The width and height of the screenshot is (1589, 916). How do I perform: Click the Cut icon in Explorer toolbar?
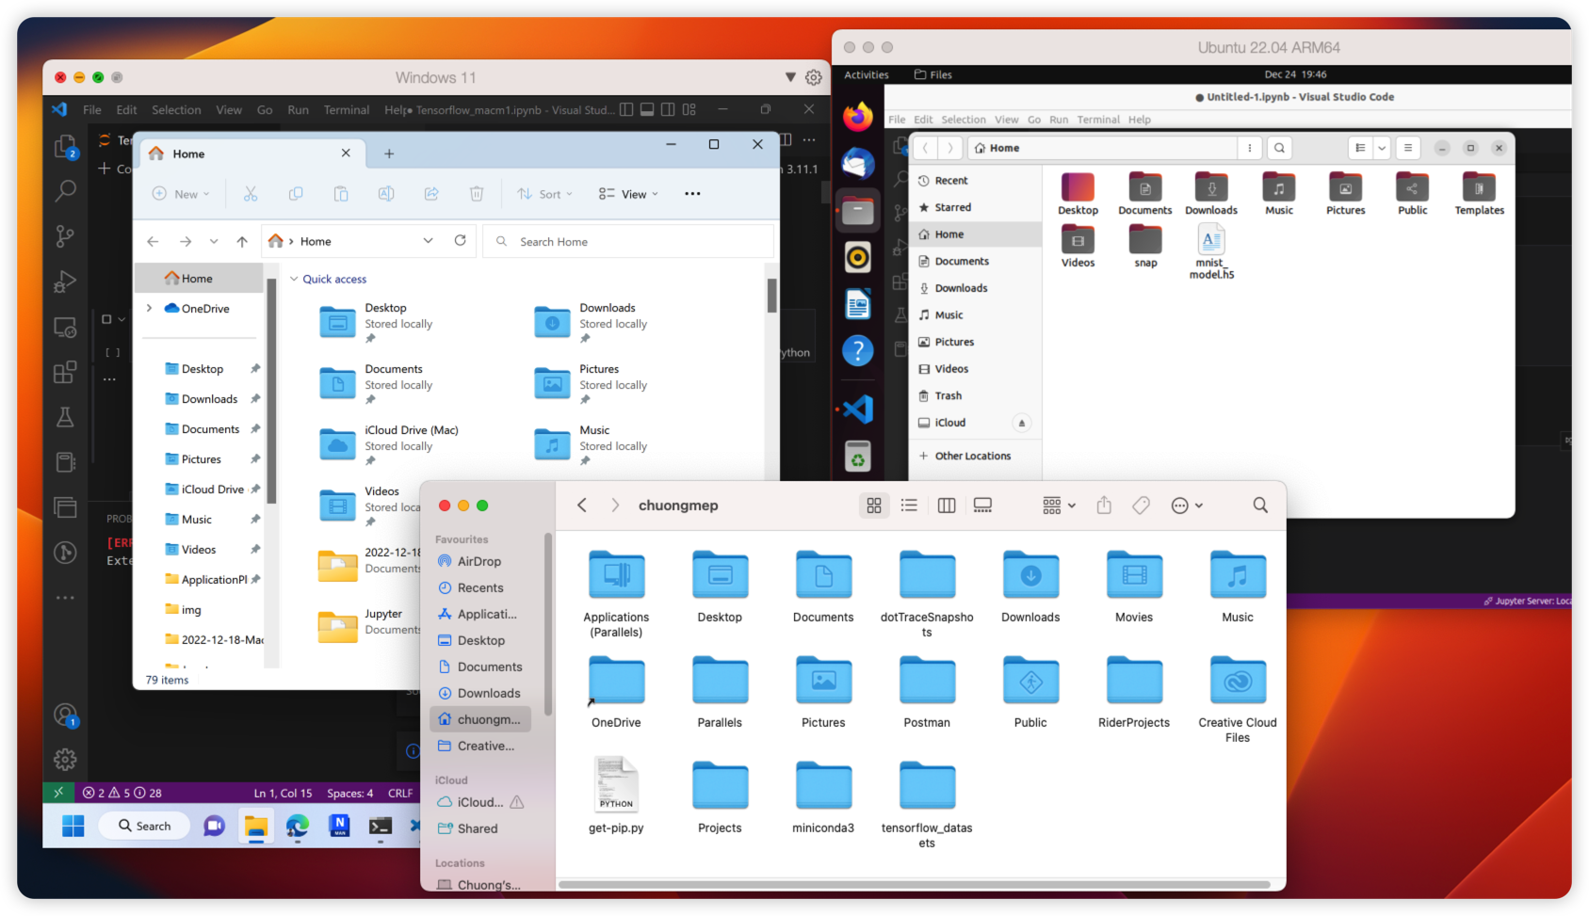click(x=251, y=194)
